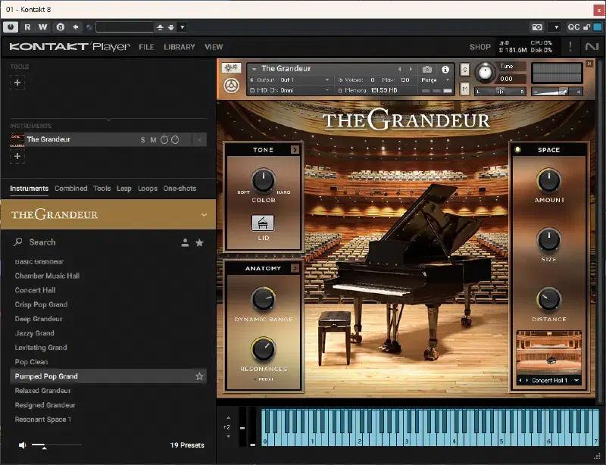Screen dimensions: 606x465
Task: Click the SHOP link
Action: point(480,47)
